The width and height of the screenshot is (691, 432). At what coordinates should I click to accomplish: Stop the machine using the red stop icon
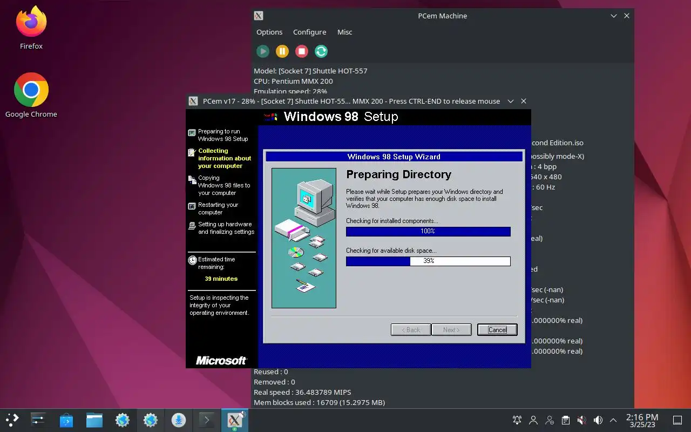click(302, 51)
